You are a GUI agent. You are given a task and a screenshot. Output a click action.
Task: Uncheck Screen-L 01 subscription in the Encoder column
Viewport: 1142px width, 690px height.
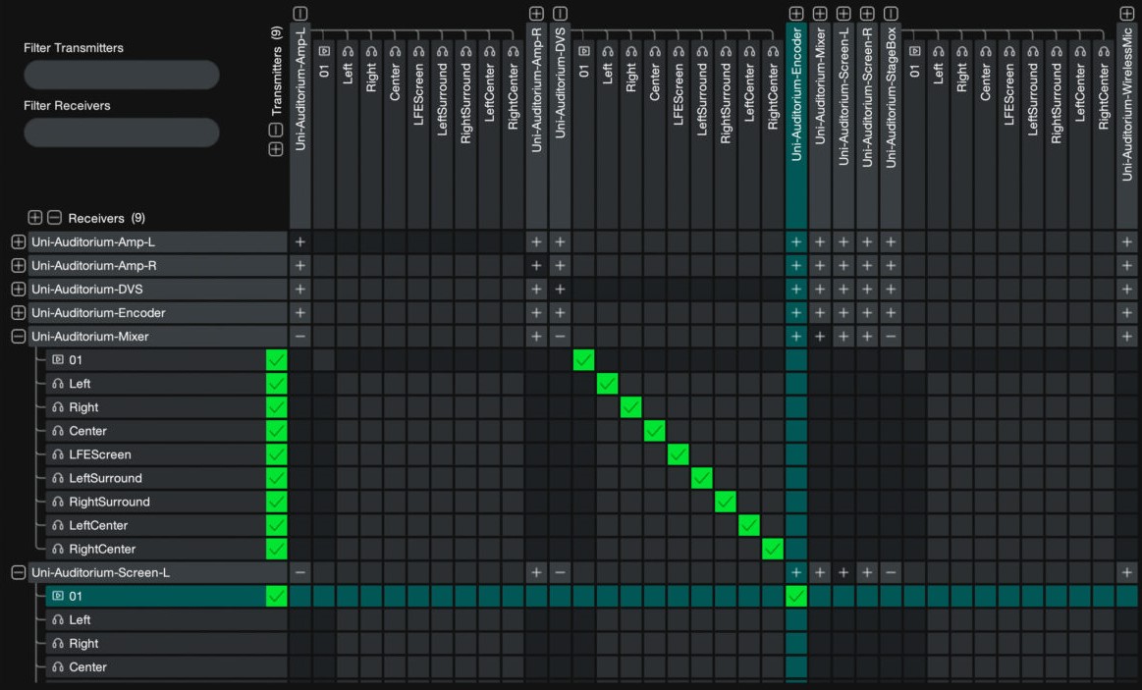(796, 596)
